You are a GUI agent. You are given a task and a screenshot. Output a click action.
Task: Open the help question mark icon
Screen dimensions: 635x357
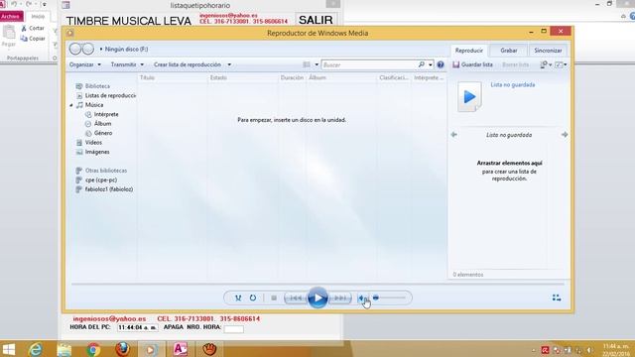click(441, 64)
